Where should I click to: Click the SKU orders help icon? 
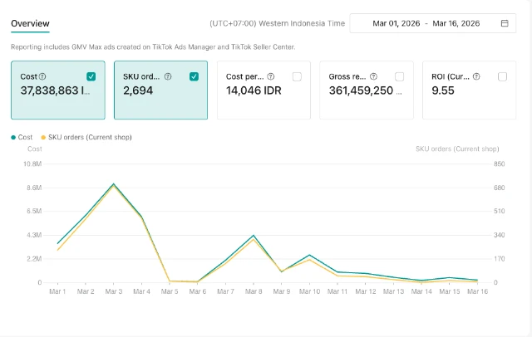click(168, 76)
